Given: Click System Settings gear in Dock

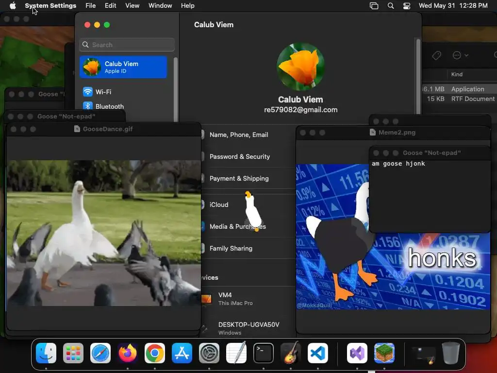Looking at the screenshot, I should coord(209,353).
